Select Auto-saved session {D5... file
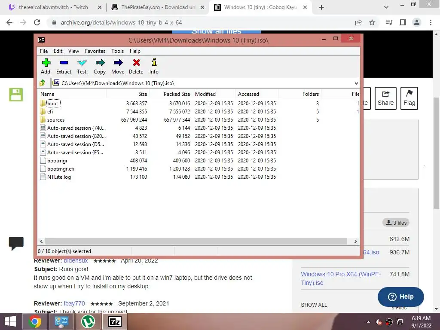Image resolution: width=440 pixels, height=330 pixels. point(76,144)
